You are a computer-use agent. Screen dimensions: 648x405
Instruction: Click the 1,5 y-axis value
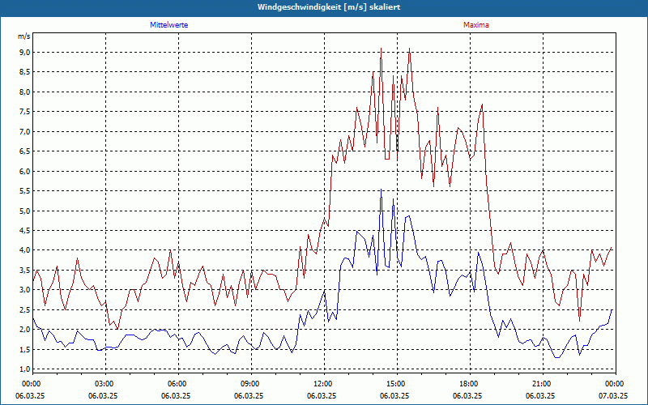pos(24,349)
